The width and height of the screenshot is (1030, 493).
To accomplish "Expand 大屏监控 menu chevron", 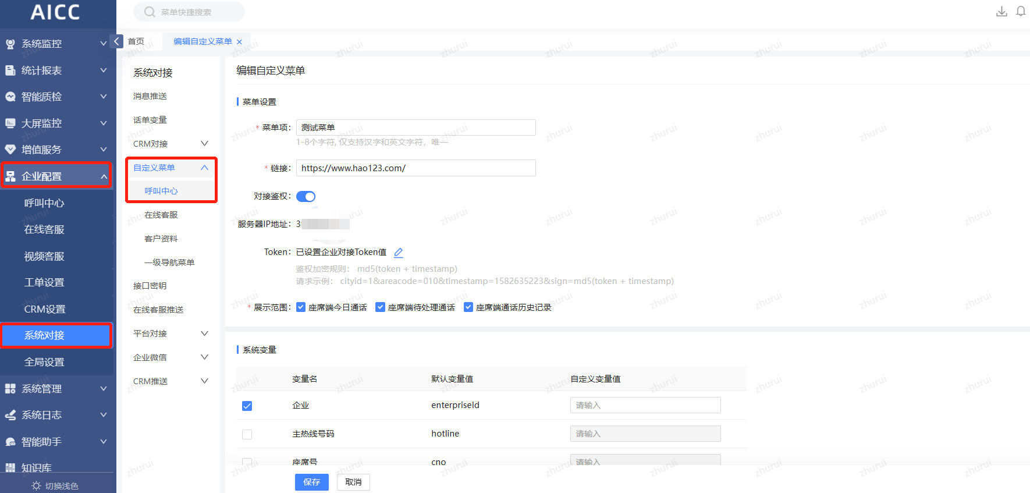I will tap(104, 123).
